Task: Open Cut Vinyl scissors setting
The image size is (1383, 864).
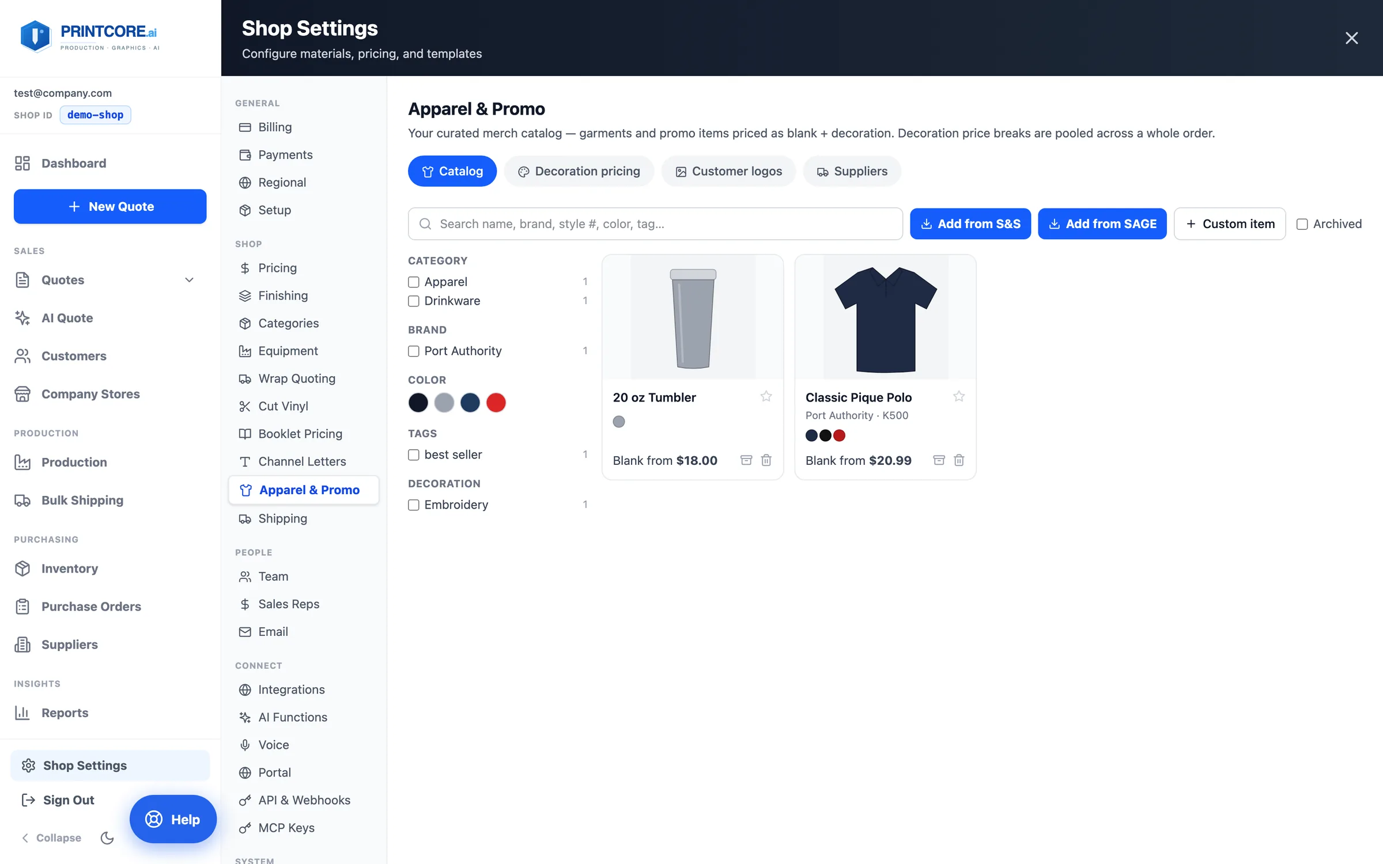Action: [283, 406]
